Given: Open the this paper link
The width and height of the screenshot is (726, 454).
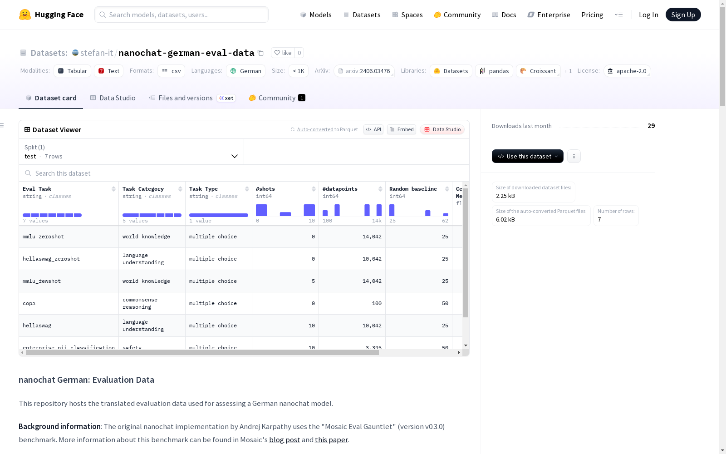Looking at the screenshot, I should [x=331, y=439].
